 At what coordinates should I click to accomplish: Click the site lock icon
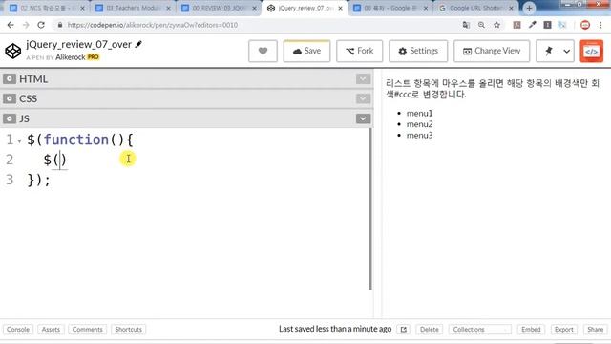[59, 25]
